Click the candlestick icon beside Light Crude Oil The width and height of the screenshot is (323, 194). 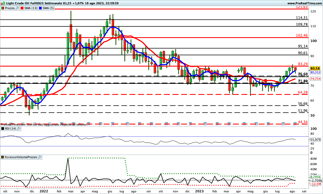[3, 3]
